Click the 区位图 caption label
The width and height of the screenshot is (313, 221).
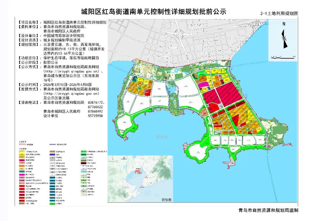pyautogui.click(x=166, y=200)
